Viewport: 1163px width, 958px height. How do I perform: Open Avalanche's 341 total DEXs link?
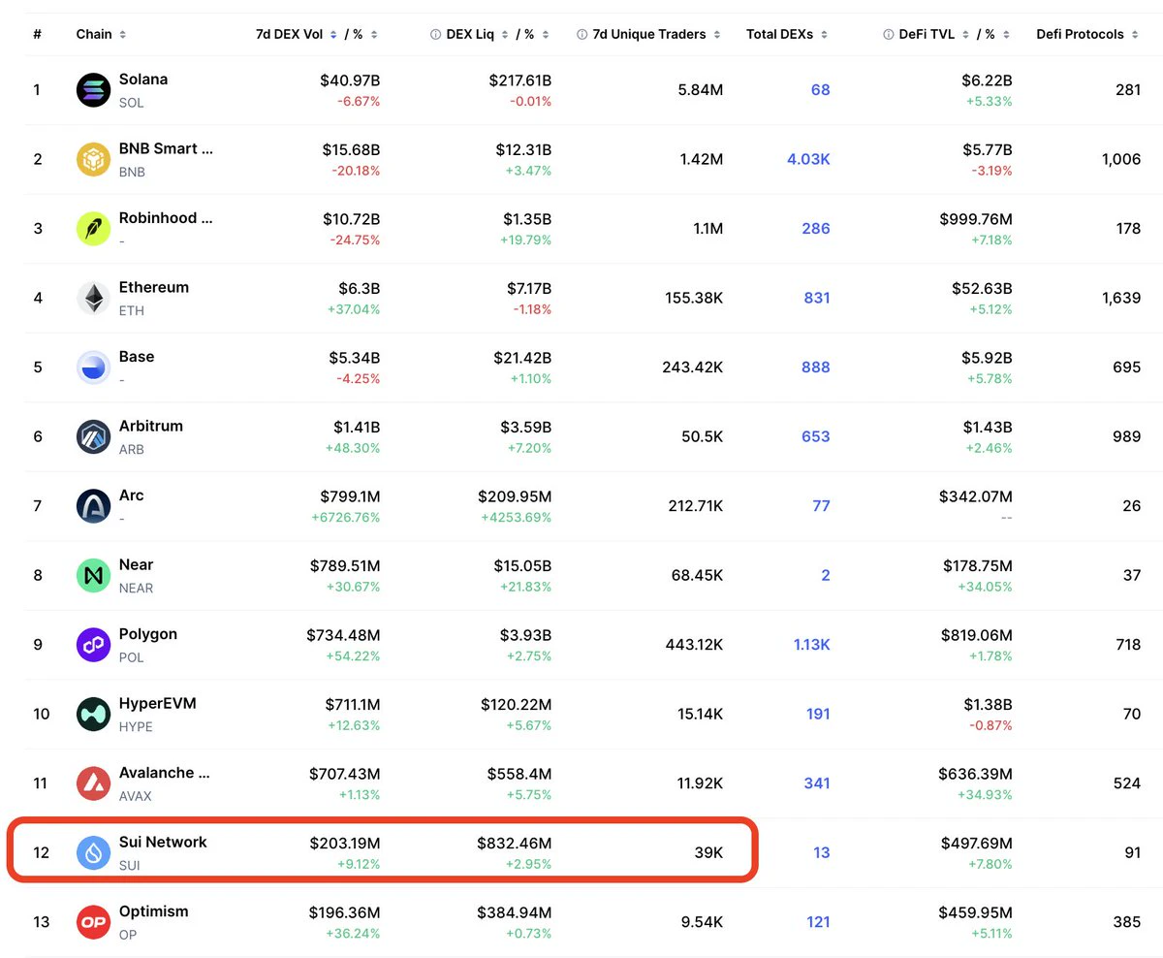pos(817,783)
